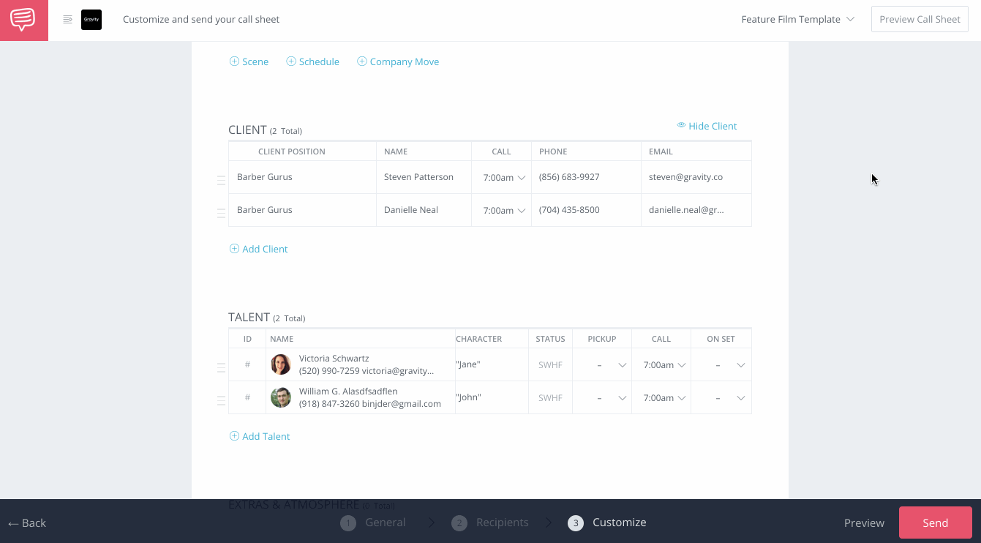This screenshot has width=981, height=543.
Task: Click the Add Company Move plus icon
Action: 362,61
